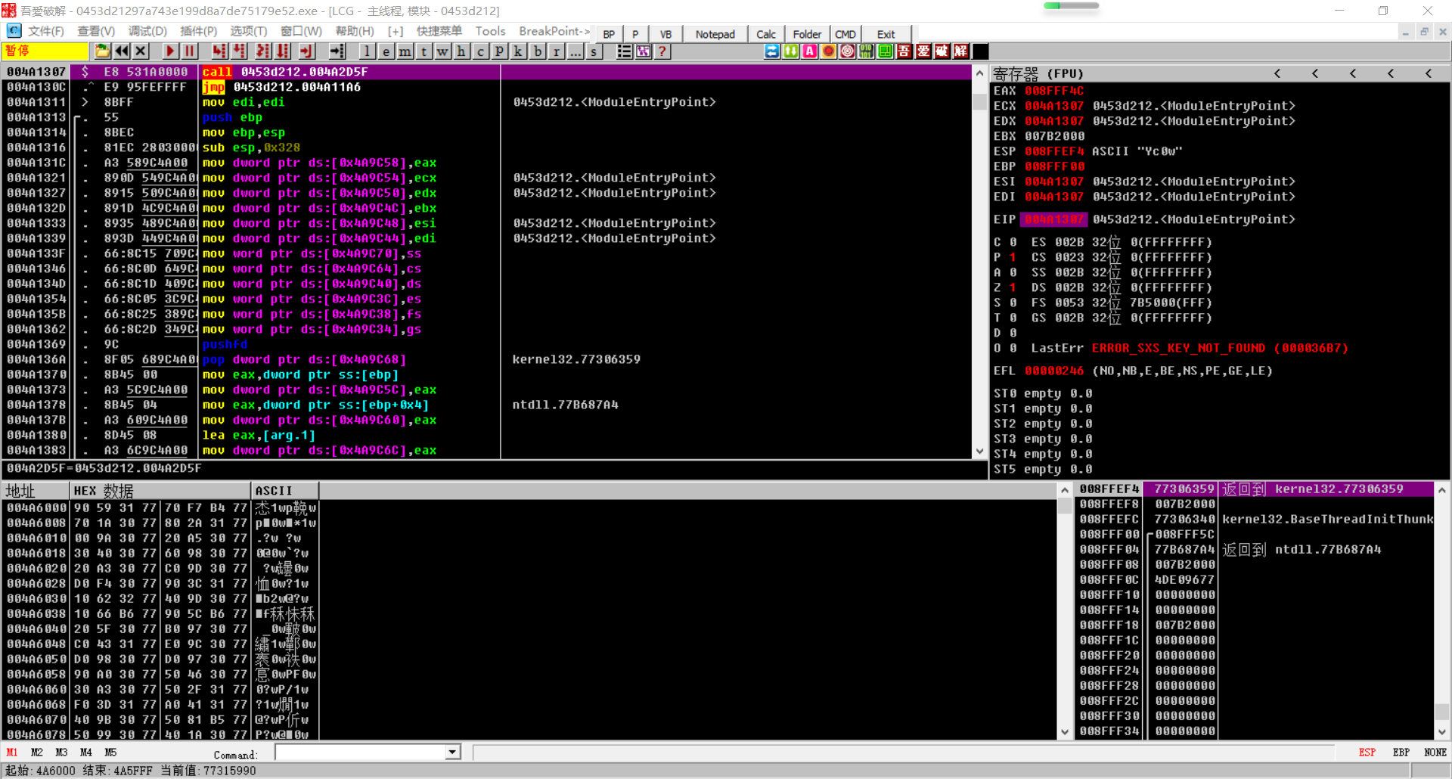Open breakpoints window with the b icon
1452x779 pixels.
point(537,51)
